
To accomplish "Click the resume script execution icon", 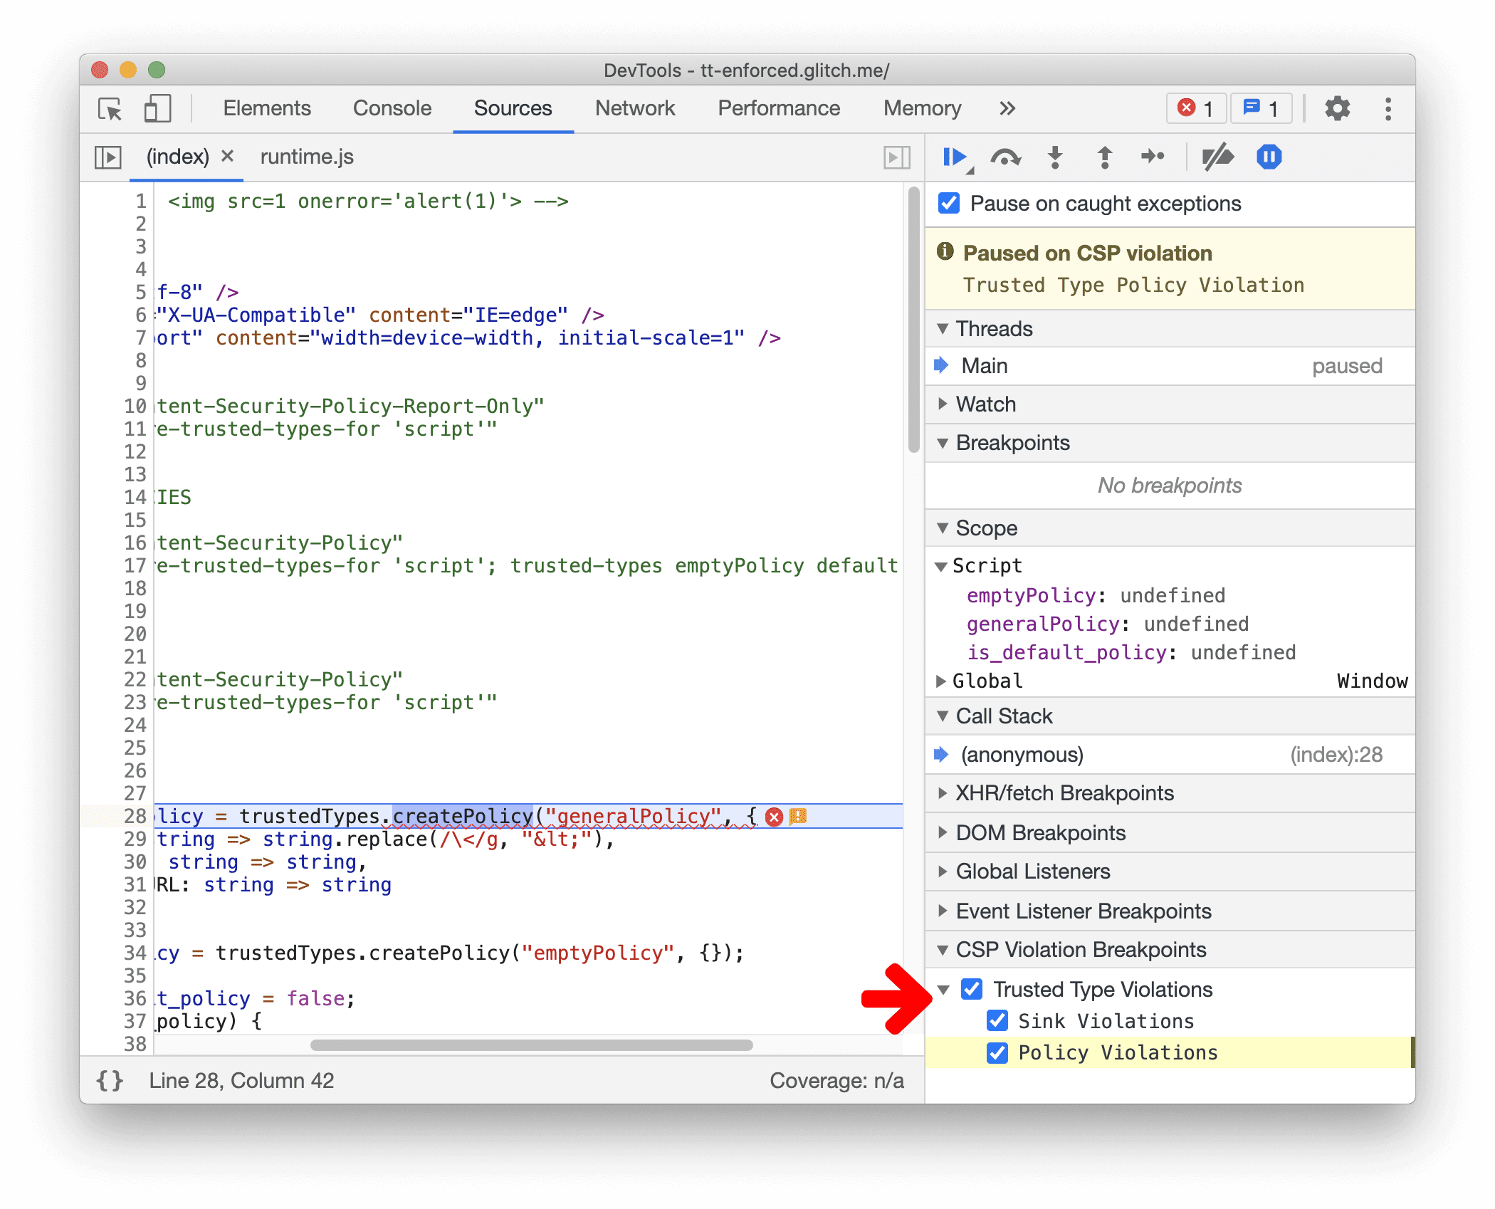I will (x=961, y=159).
